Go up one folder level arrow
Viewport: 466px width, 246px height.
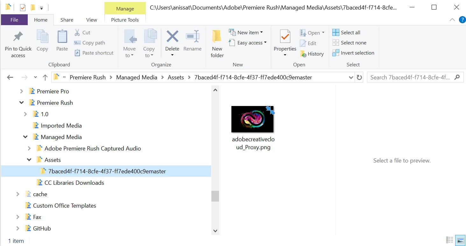pyautogui.click(x=45, y=77)
